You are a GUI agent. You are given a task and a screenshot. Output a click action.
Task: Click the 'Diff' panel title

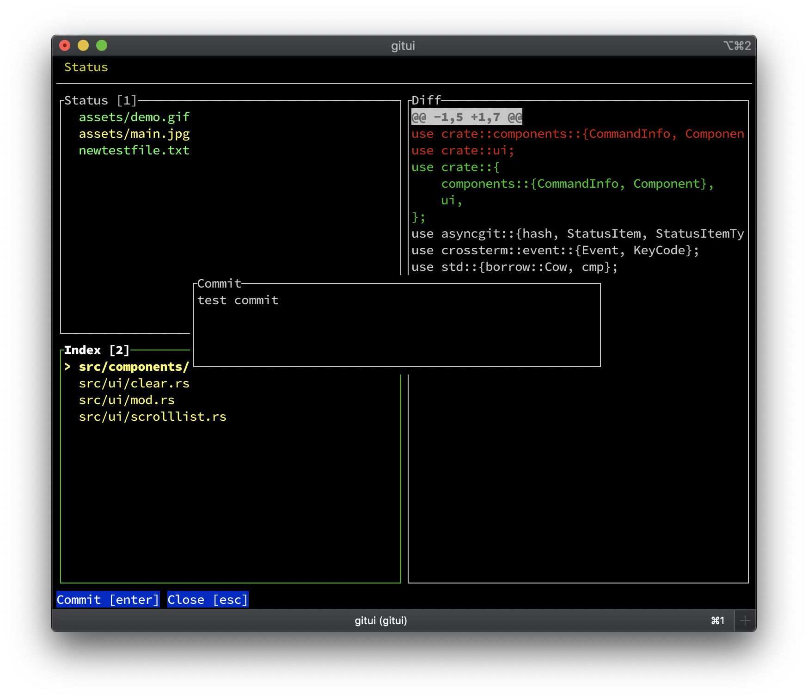[426, 100]
